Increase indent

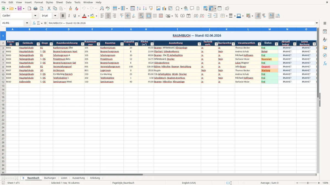pos(210,16)
